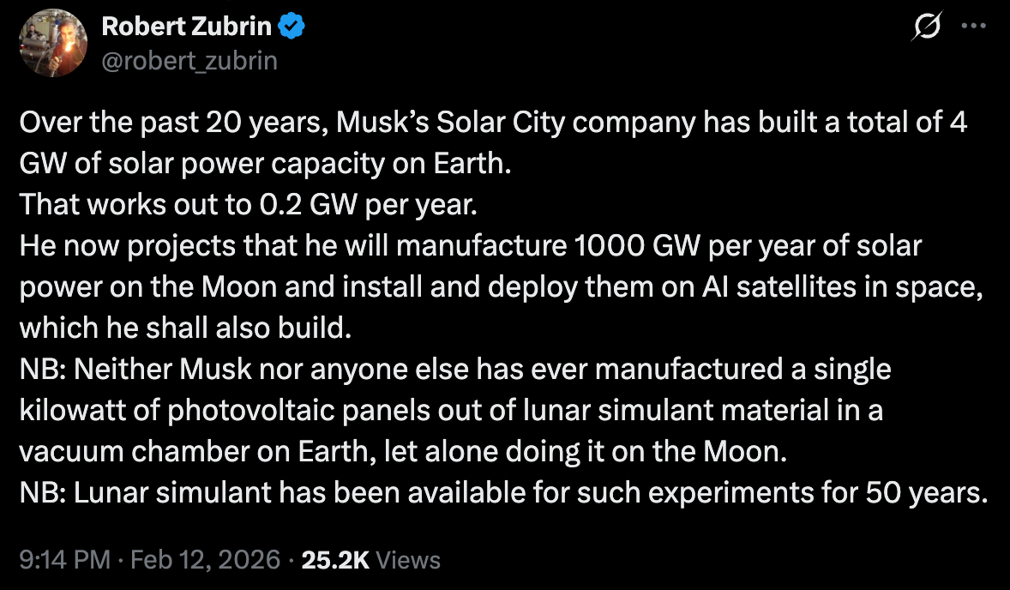Click the line starting 'He now projects'

coord(470,246)
